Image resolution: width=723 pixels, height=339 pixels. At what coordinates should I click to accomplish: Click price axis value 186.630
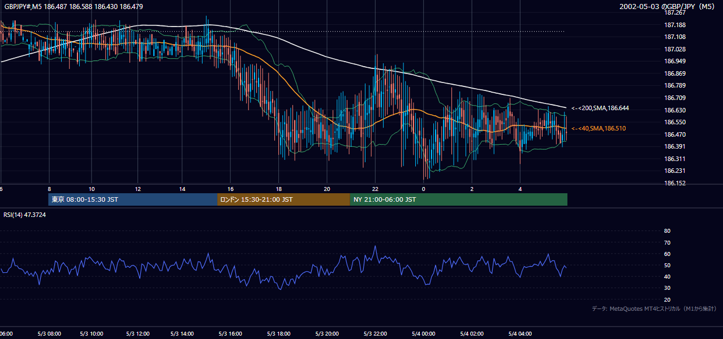(675, 110)
